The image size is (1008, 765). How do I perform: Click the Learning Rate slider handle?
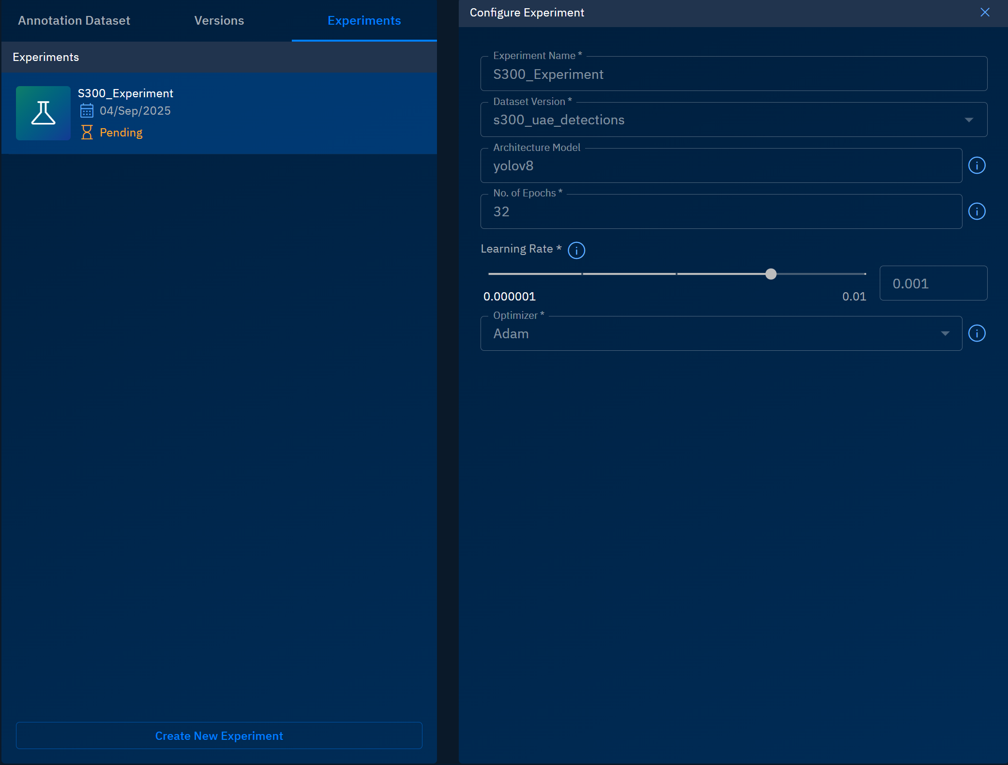(771, 274)
